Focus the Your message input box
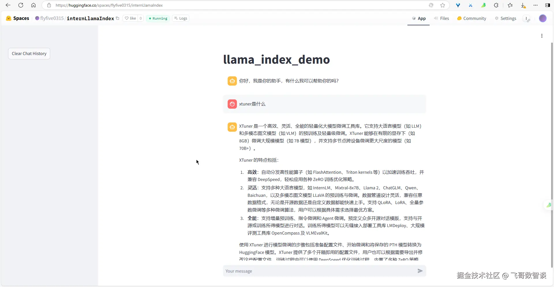The height and width of the screenshot is (287, 554). pyautogui.click(x=319, y=271)
